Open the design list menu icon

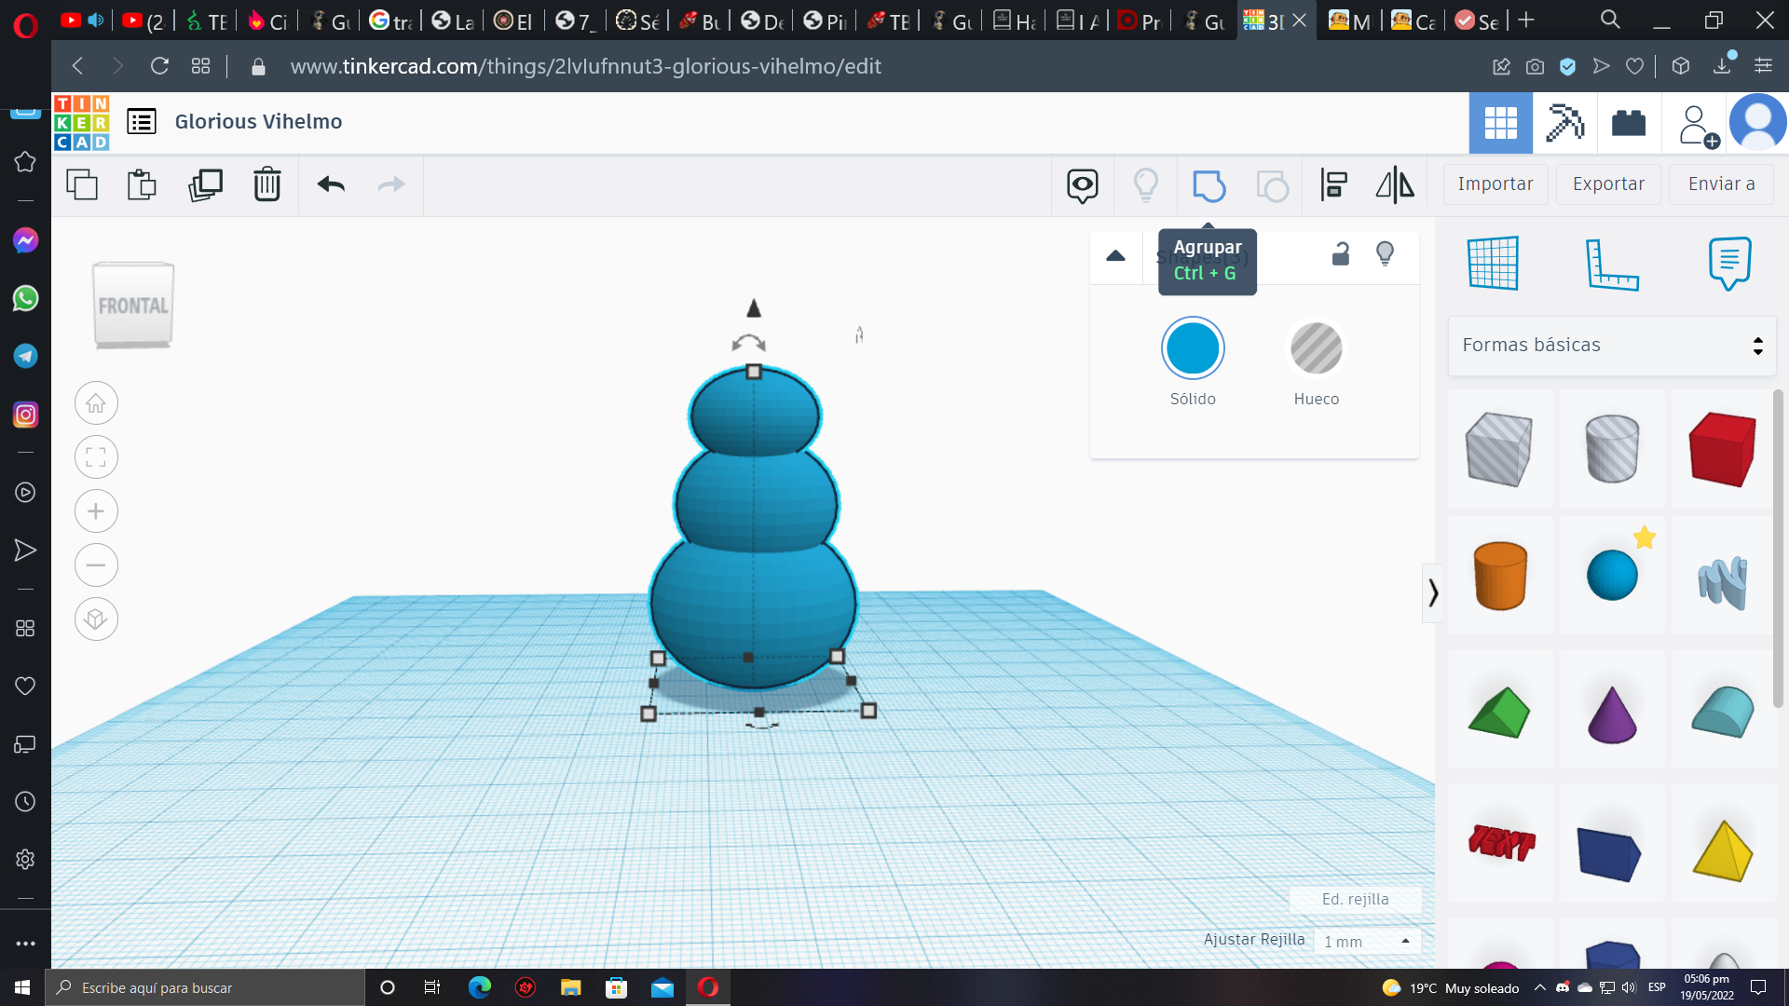click(142, 122)
